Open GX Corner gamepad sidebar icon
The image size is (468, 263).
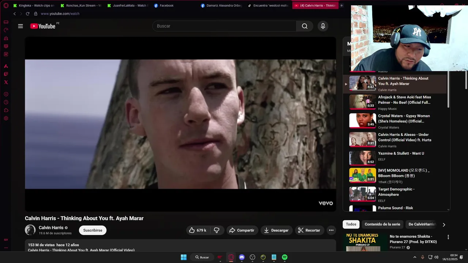(6, 22)
